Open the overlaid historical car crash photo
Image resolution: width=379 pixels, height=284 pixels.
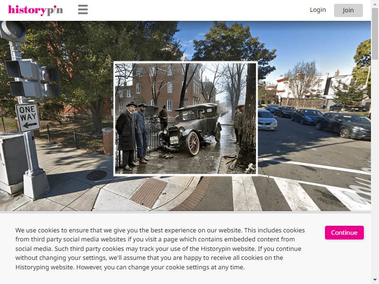[185, 118]
